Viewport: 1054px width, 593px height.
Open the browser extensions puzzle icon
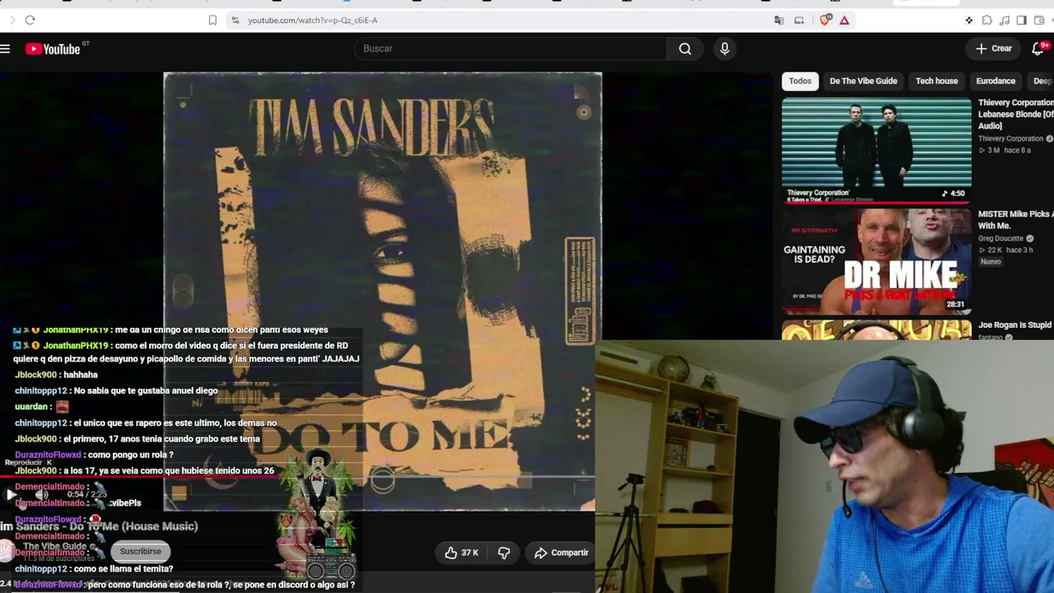[986, 20]
